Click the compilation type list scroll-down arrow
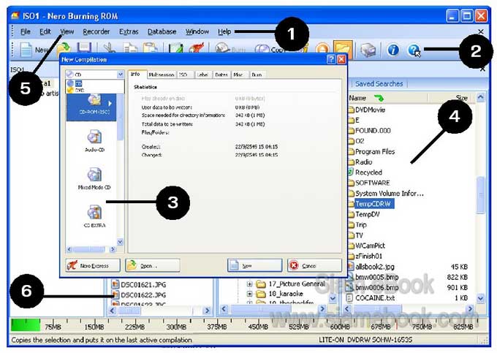Viewport: 497px width, 353px height. (x=120, y=242)
